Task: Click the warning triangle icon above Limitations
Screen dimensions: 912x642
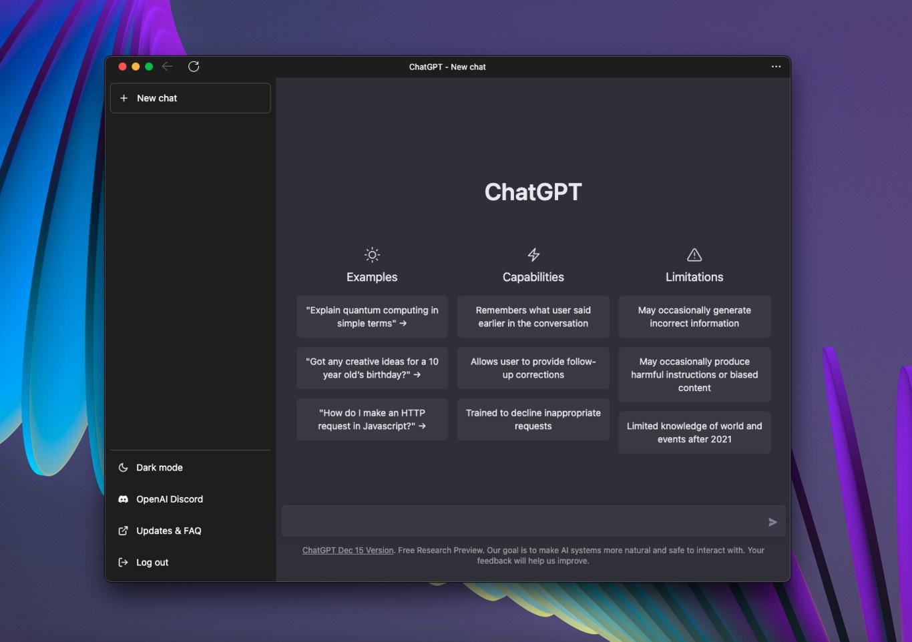Action: [694, 255]
